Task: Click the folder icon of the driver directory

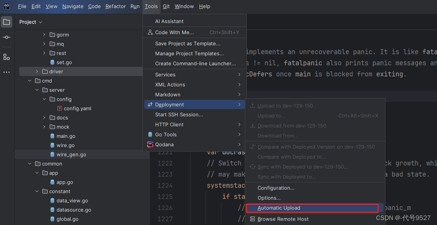Action: [45, 72]
